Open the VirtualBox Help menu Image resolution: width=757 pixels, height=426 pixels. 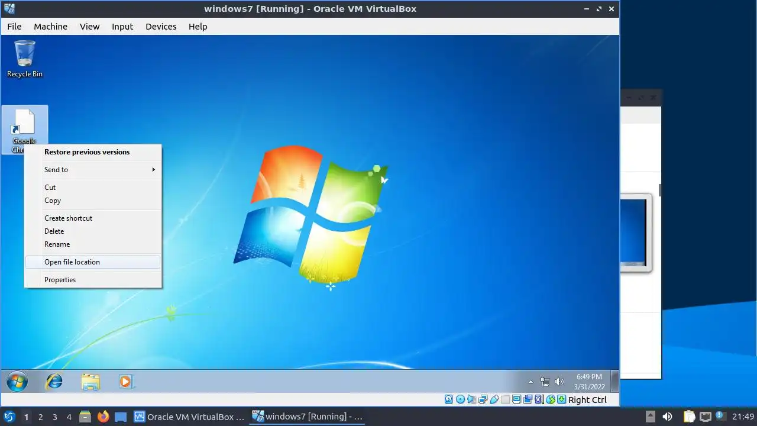198,27
